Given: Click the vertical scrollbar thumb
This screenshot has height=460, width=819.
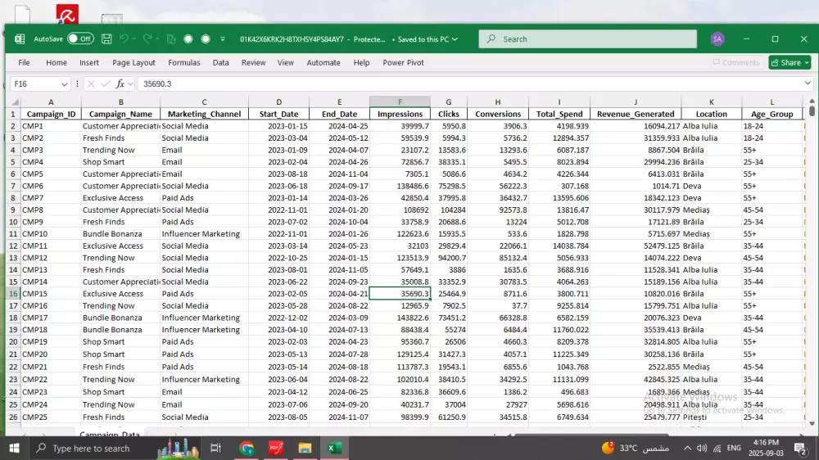Looking at the screenshot, I should (812, 111).
